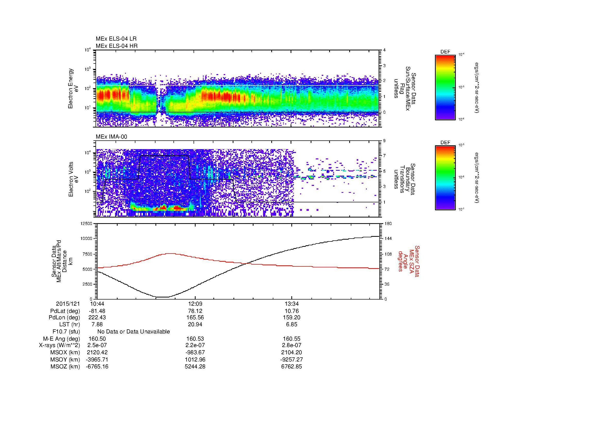The width and height of the screenshot is (602, 425).
Task: Click MSOY value '-3965.71'
Action: click(97, 359)
